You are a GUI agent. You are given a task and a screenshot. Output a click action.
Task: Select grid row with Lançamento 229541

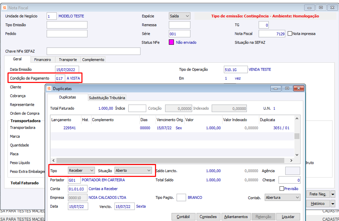172,128
